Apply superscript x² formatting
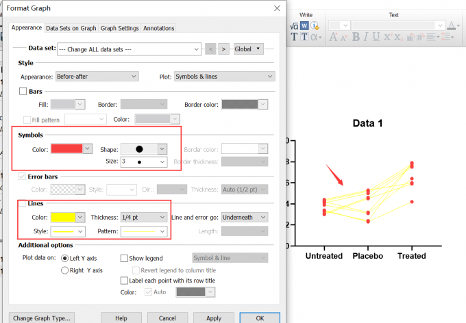This screenshot has width=466, height=323. (x=388, y=36)
